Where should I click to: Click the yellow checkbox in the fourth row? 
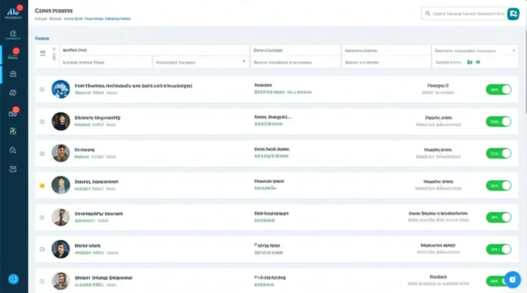(x=42, y=185)
